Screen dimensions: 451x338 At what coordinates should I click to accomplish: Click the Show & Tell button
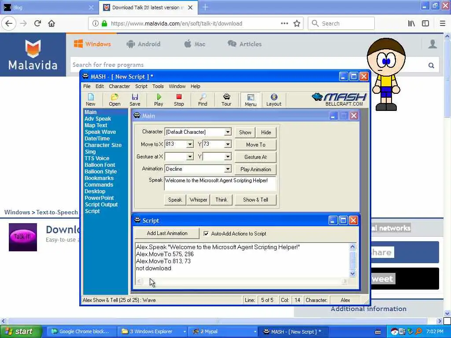(x=256, y=200)
